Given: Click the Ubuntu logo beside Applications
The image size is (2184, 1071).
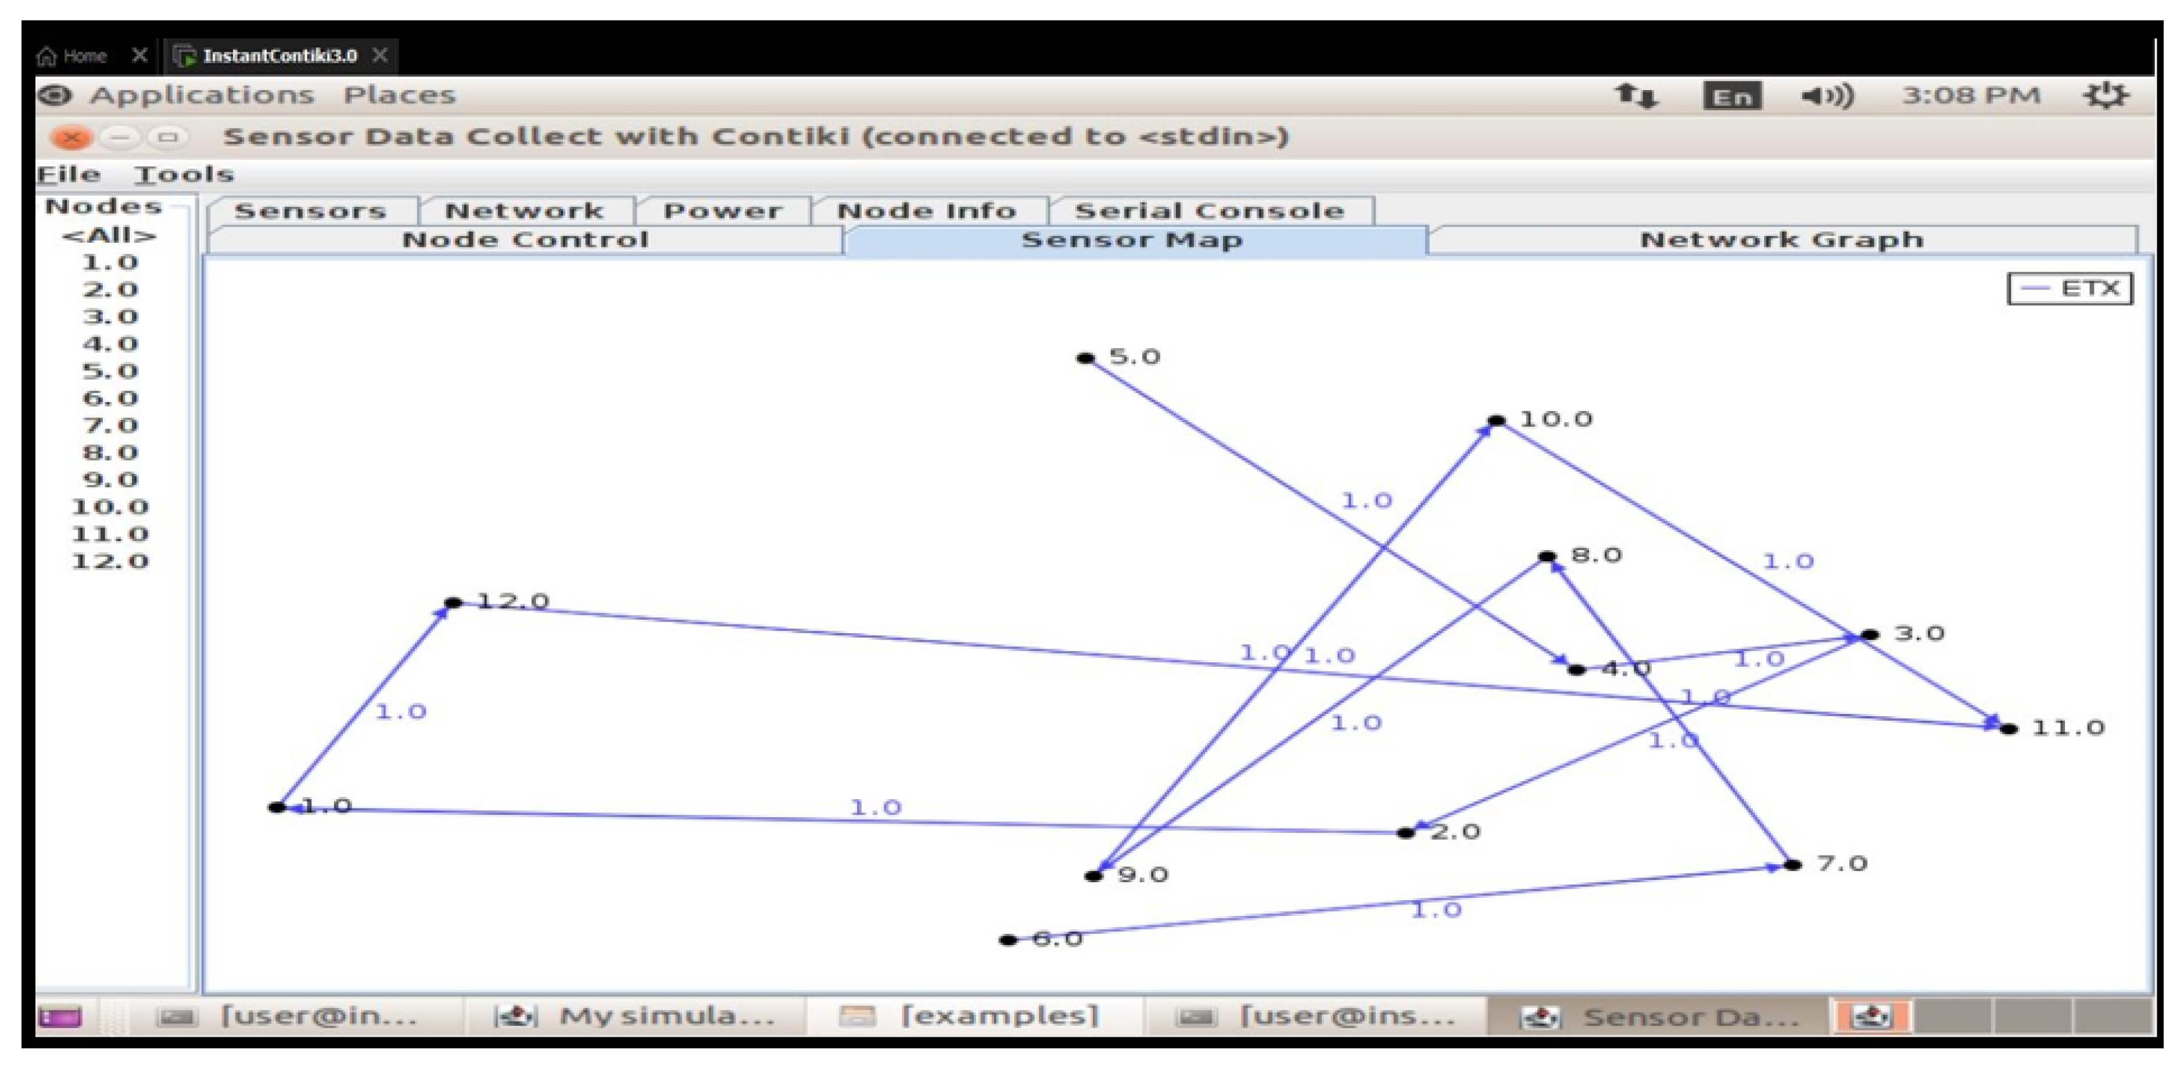Looking at the screenshot, I should click(x=55, y=95).
